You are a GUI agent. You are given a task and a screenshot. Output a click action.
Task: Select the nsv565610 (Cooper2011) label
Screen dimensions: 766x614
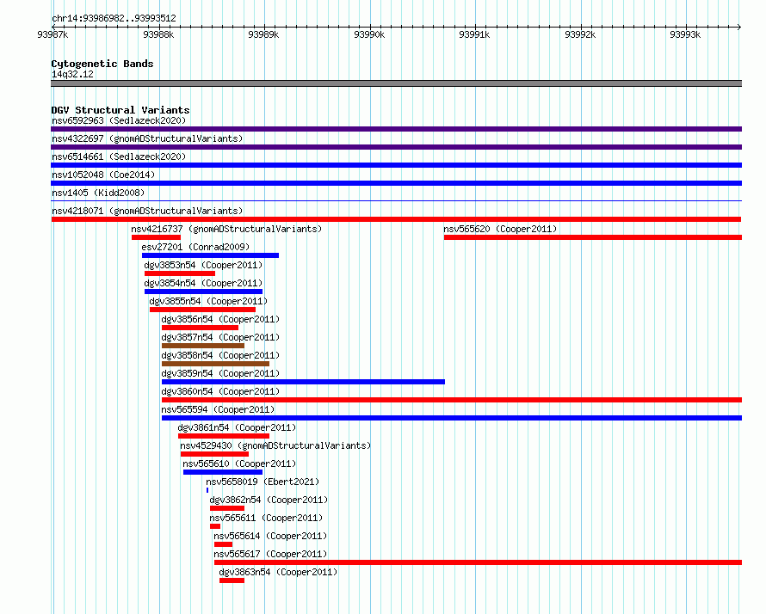239,464
